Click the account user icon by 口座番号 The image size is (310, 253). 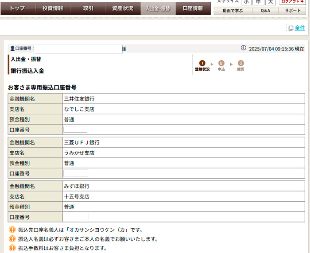pyautogui.click(x=12, y=49)
